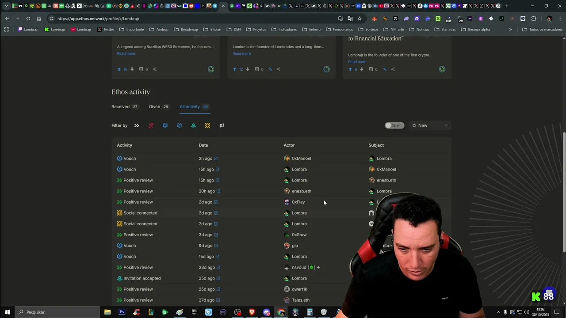
Task: Open actor 0xFlay profile
Action: (294, 202)
